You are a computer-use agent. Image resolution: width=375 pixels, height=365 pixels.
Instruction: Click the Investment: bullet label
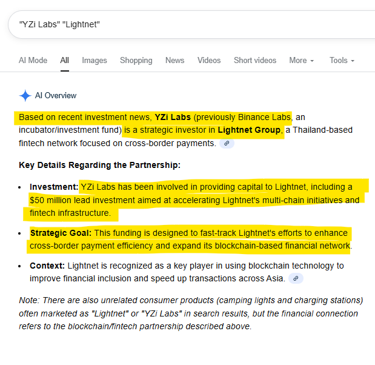(54, 187)
